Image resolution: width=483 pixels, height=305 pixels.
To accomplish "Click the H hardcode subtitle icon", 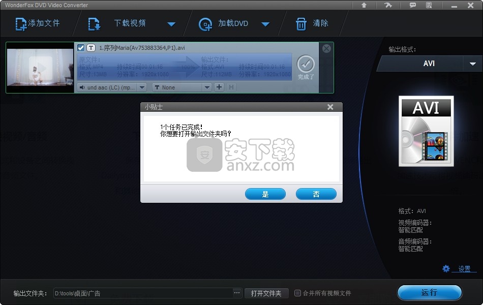I will (231, 87).
